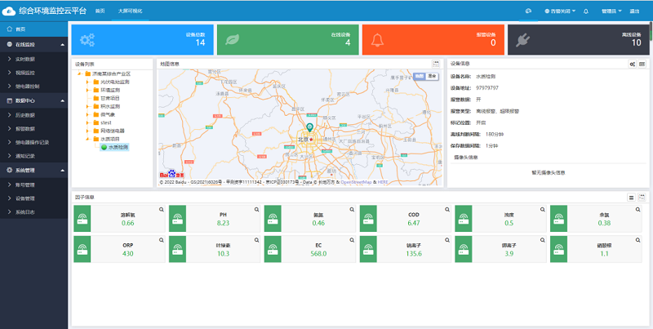Screen dimensions: 653x329
Task: Open the 管理员 user dropdown
Action: click(611, 11)
